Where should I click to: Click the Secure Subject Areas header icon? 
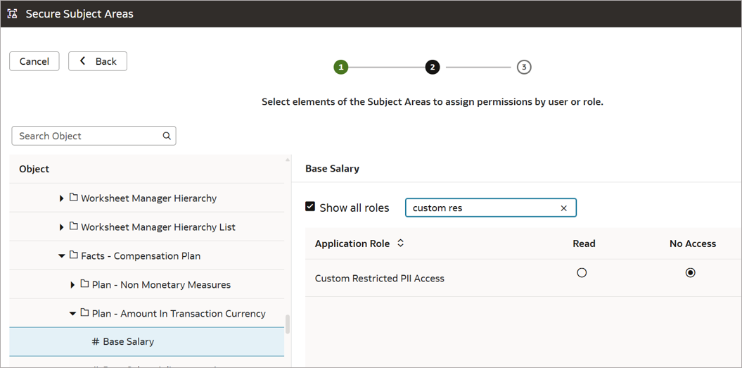pyautogui.click(x=13, y=14)
